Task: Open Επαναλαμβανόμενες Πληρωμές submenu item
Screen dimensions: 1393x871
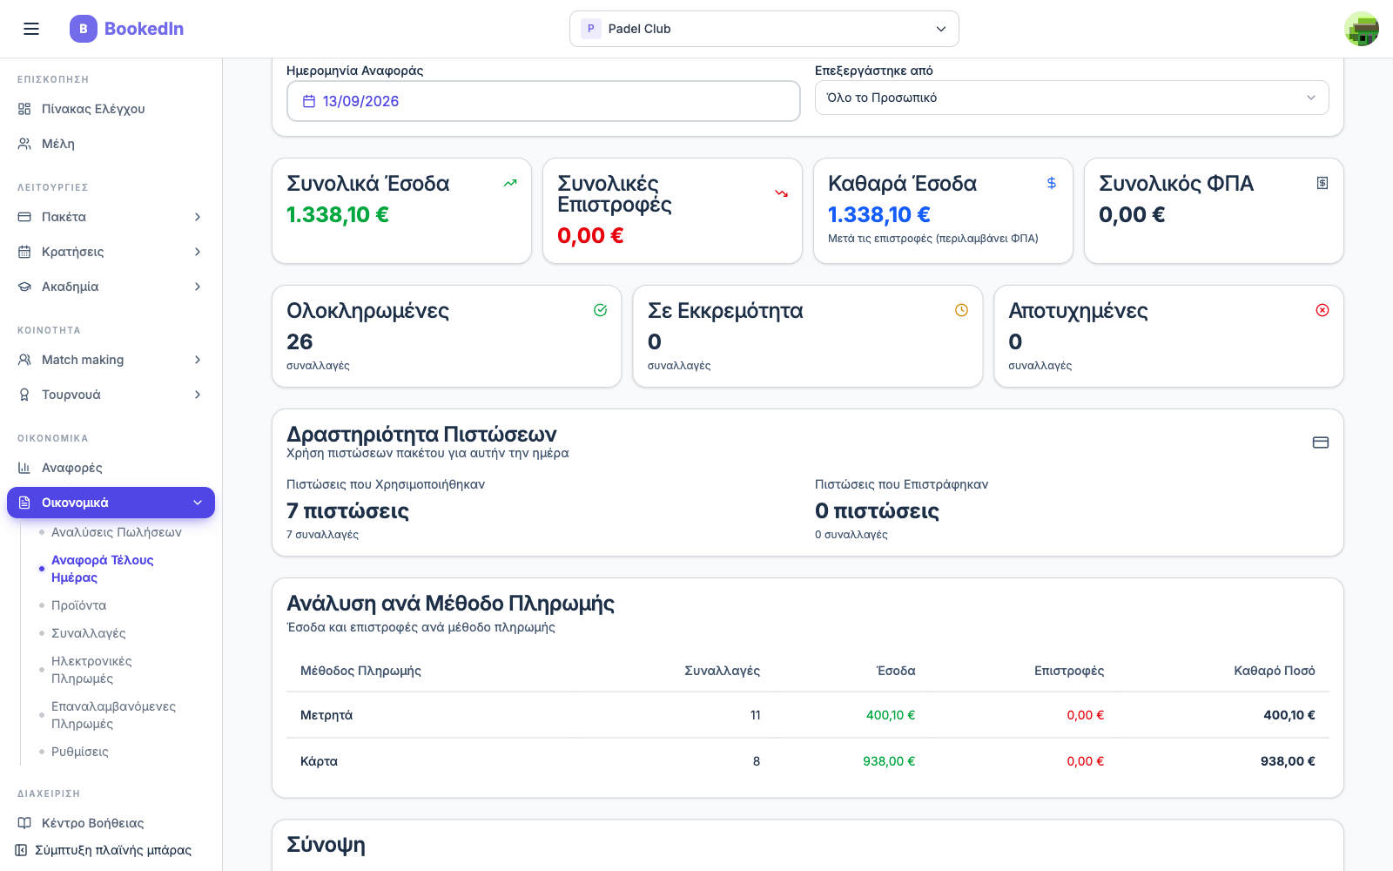Action: [113, 715]
